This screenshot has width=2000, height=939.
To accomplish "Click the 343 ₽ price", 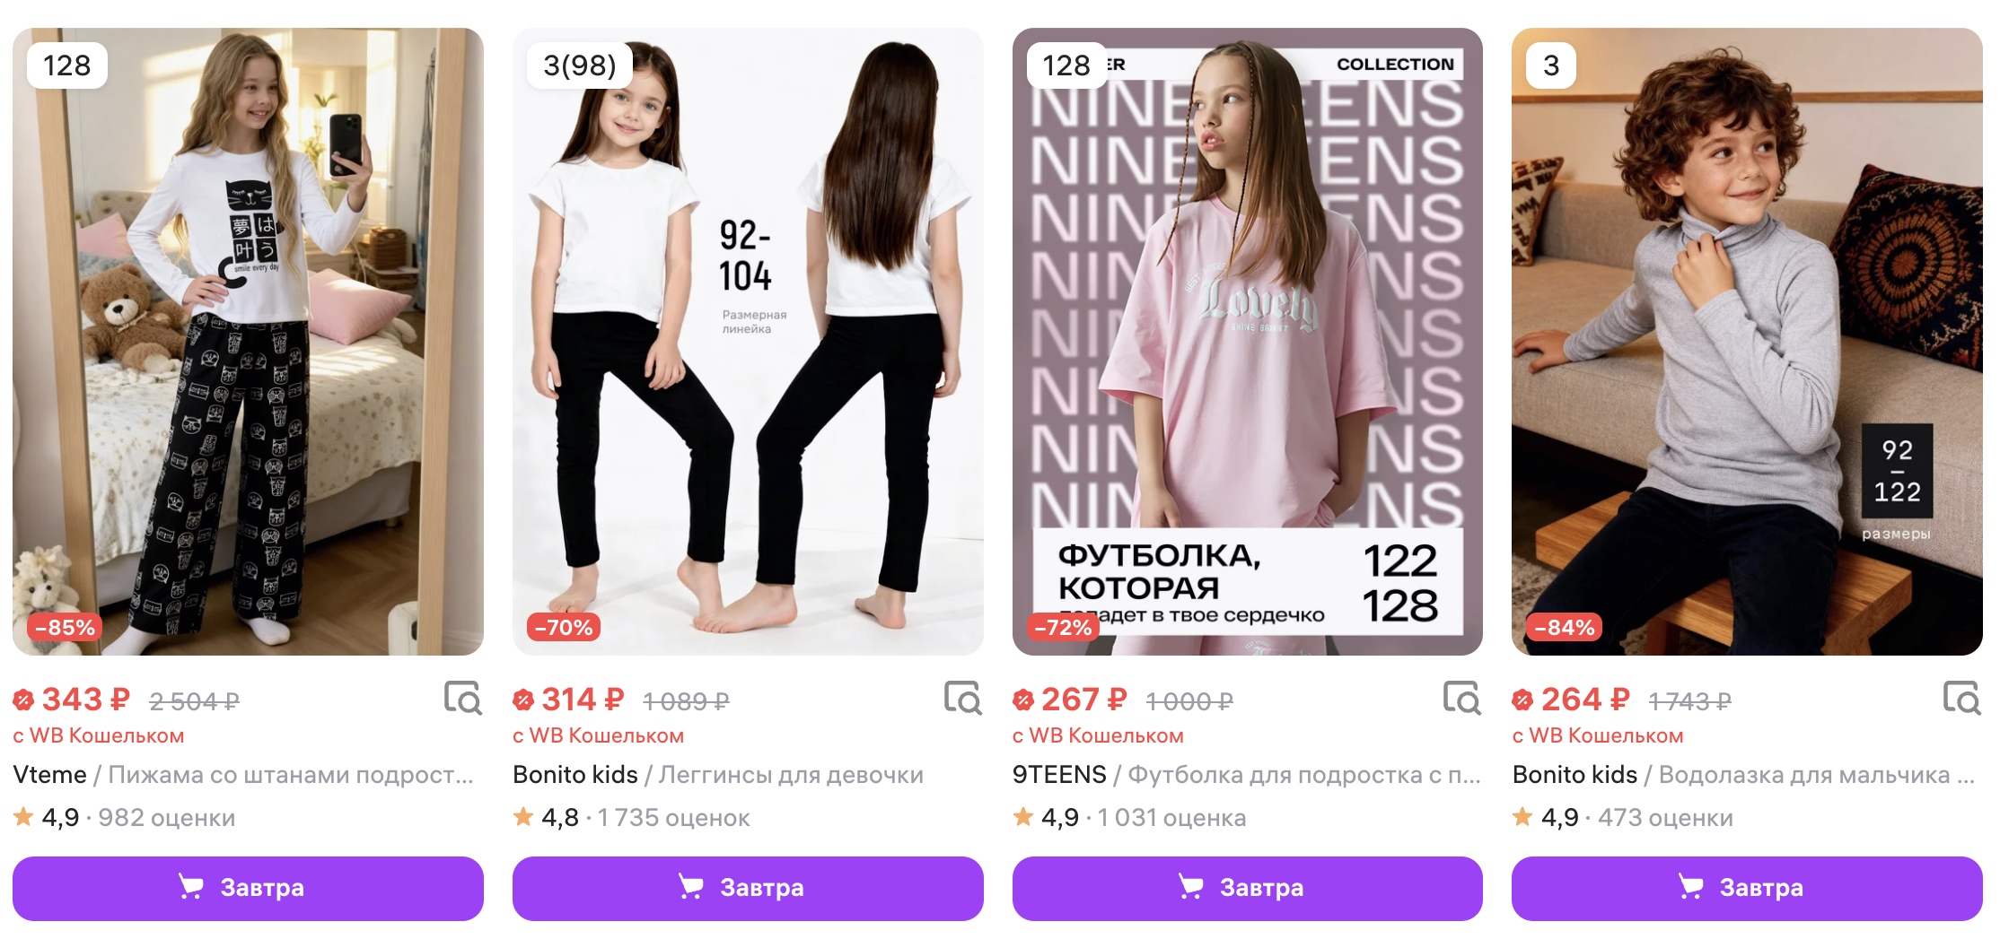I will point(86,700).
